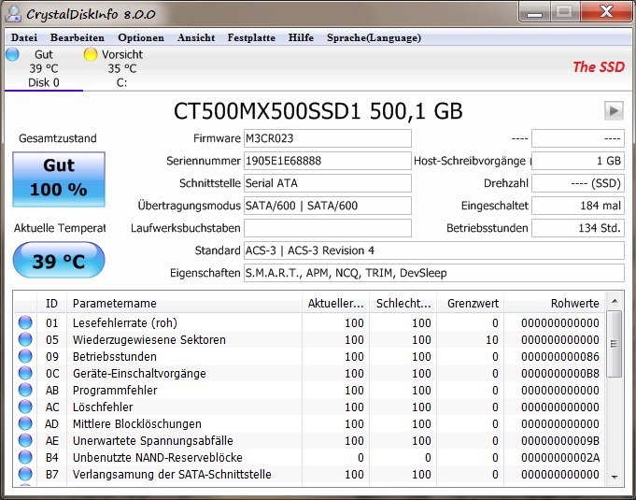The height and width of the screenshot is (500, 636).
Task: Select Verlangsamung der SATA-Schnittstelle row
Action: coord(309,474)
